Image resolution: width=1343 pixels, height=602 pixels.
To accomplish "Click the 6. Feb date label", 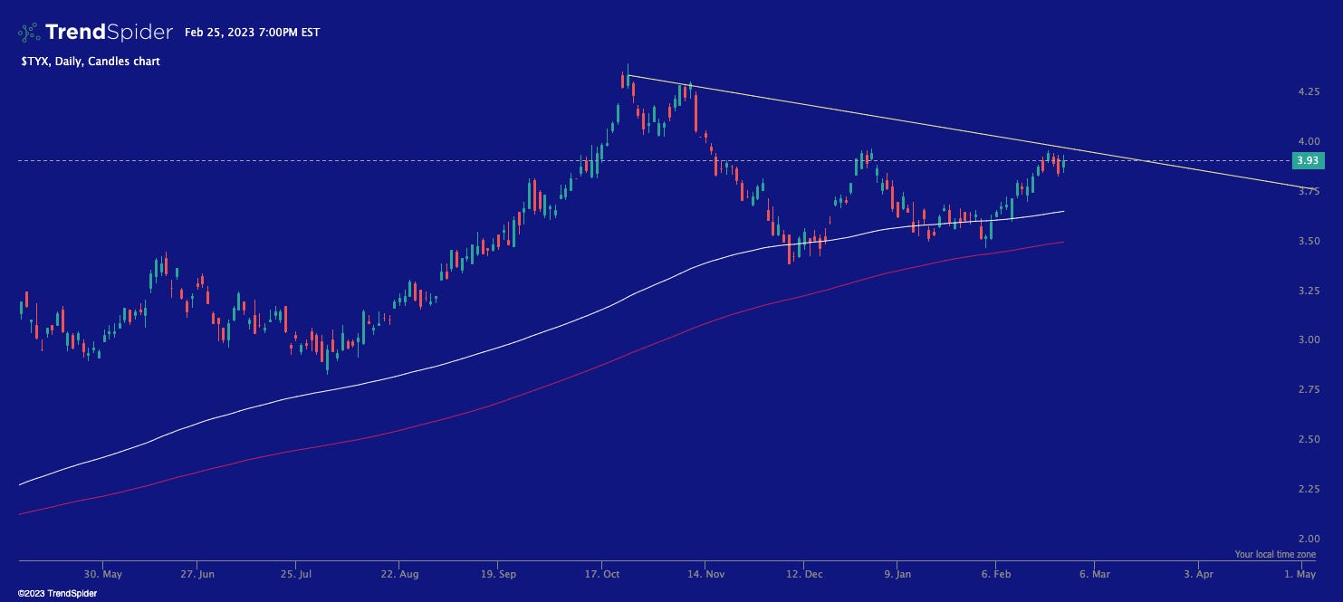I will tap(996, 574).
